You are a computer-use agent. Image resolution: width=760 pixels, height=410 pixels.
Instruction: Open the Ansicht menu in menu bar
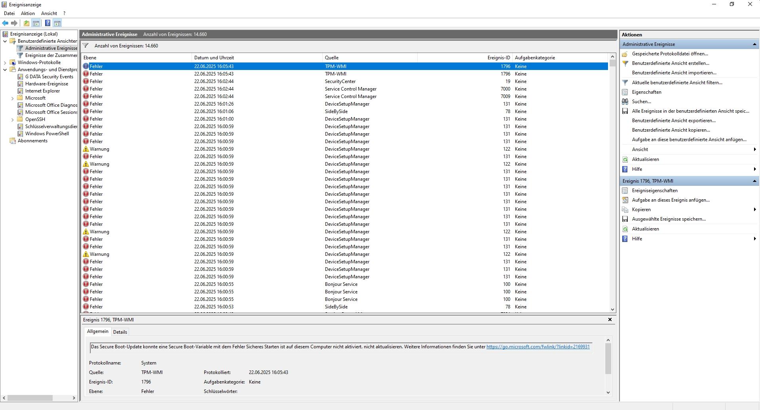(49, 13)
